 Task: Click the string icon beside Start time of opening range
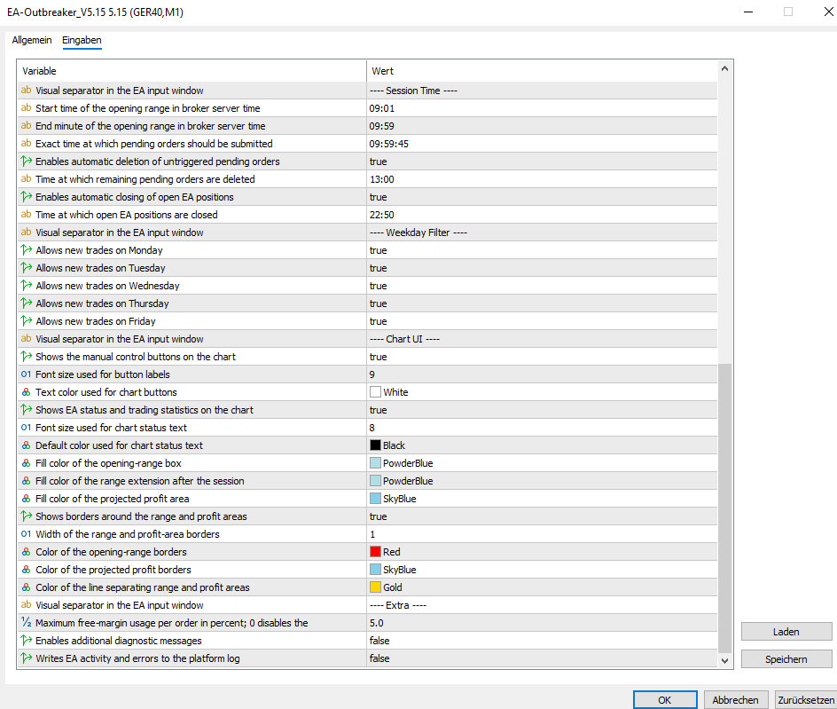(x=27, y=108)
